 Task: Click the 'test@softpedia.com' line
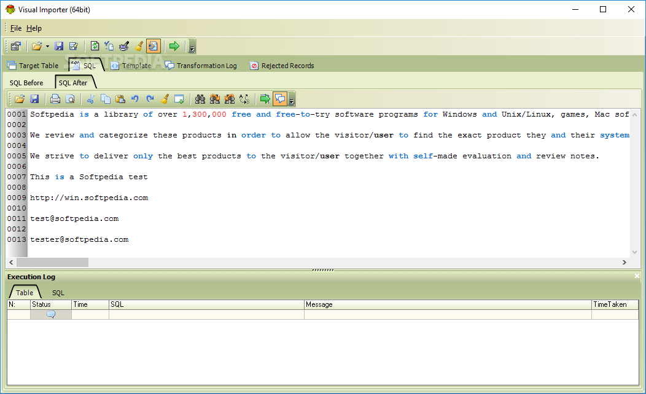pos(74,218)
